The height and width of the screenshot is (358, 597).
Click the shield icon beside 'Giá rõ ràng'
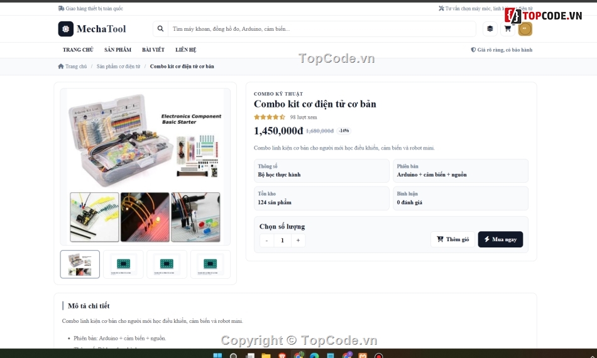point(473,50)
